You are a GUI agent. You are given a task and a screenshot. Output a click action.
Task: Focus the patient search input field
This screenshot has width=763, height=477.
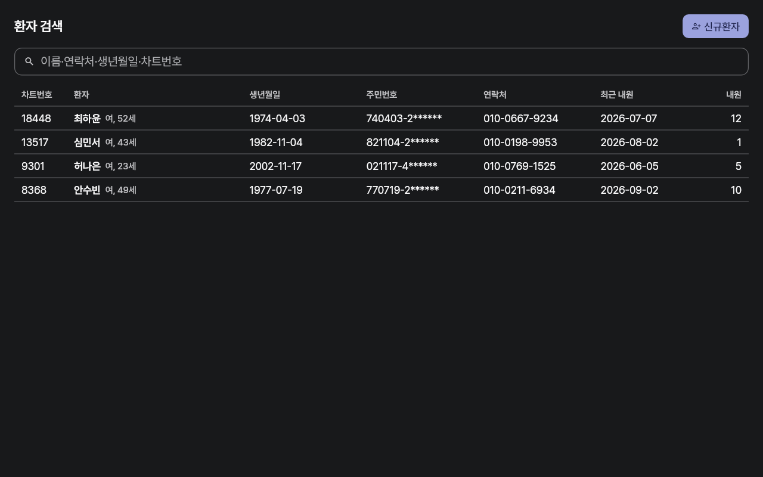[381, 61]
